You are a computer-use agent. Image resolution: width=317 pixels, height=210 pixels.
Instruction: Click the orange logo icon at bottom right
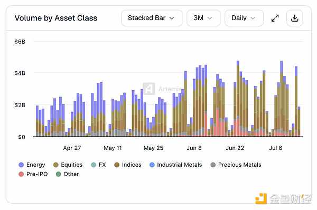point(261,198)
